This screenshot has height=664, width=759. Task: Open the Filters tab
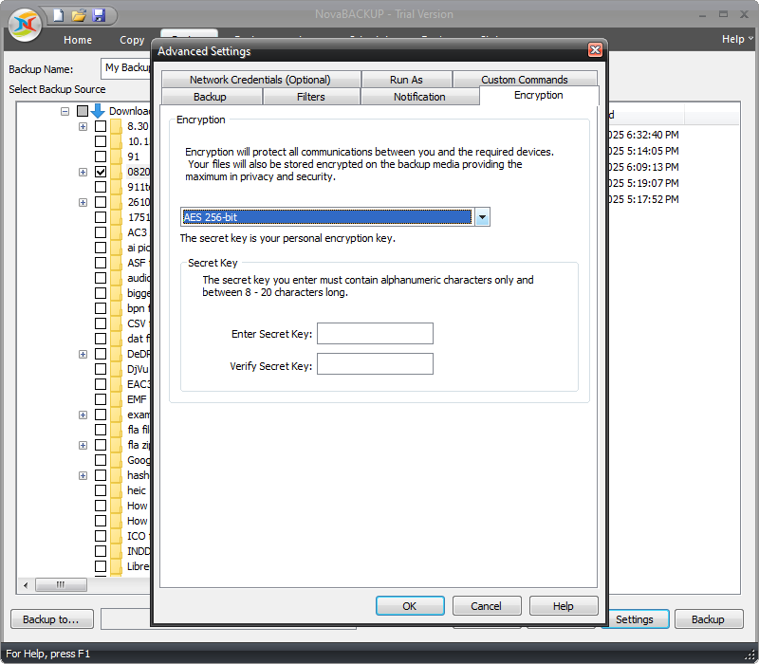[x=311, y=97]
